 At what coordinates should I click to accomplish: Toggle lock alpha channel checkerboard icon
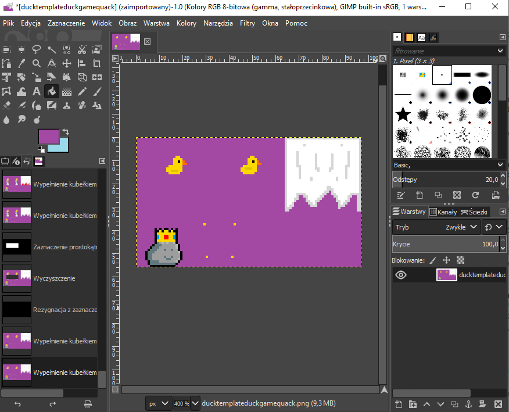[x=460, y=260]
